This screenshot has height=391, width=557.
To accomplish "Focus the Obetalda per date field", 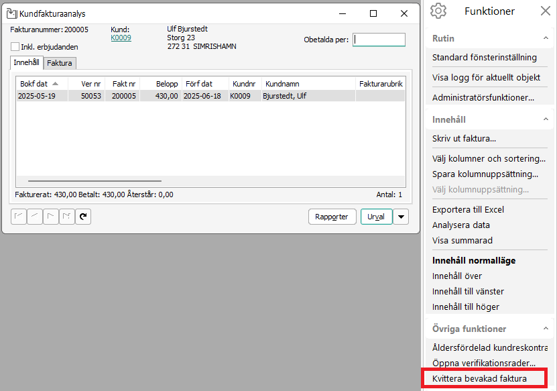I will click(379, 40).
